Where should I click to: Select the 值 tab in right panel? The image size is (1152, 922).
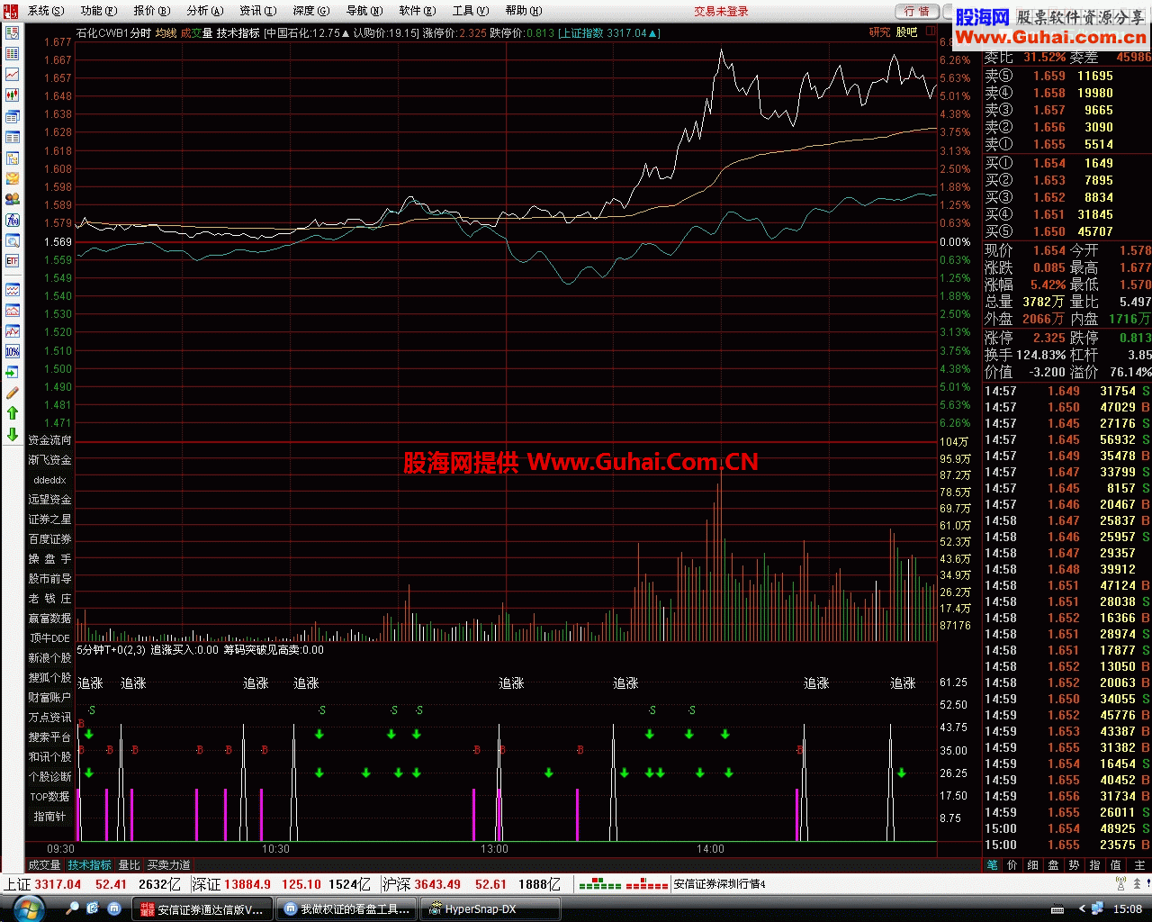coord(1116,865)
